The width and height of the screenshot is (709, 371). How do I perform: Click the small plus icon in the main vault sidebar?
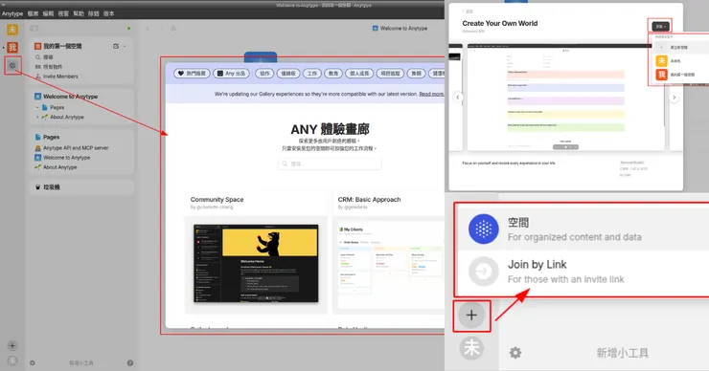click(x=12, y=346)
